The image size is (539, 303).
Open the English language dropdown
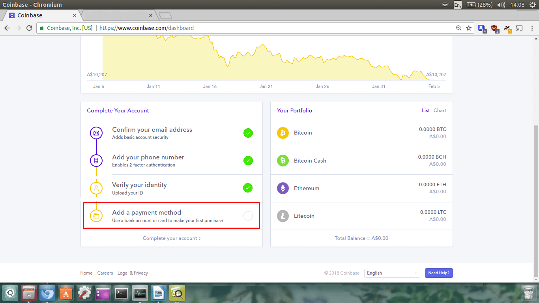[392, 273]
